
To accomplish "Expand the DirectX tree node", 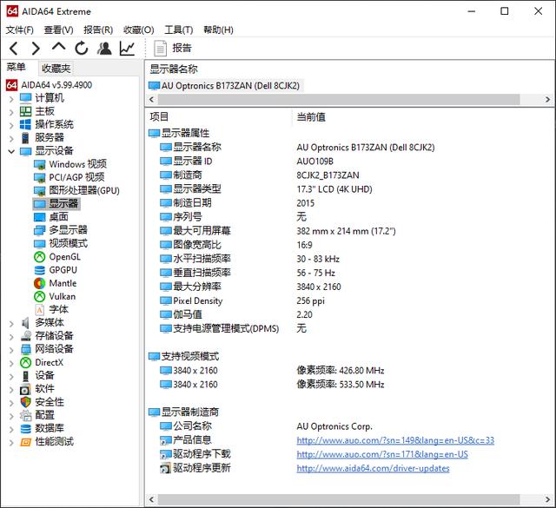I will 11,363.
